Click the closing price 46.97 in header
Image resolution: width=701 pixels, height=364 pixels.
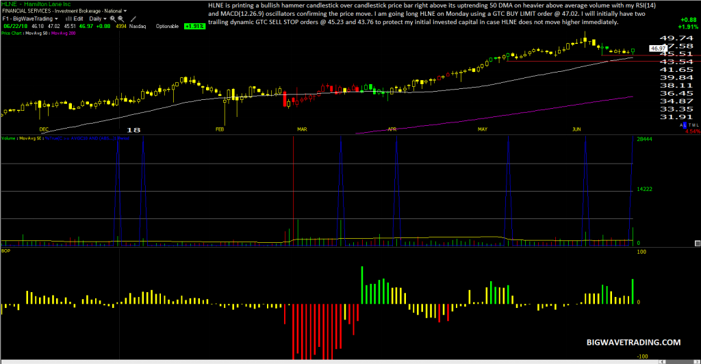tap(86, 27)
